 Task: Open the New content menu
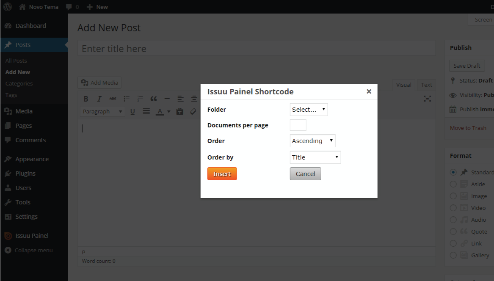[x=97, y=7]
